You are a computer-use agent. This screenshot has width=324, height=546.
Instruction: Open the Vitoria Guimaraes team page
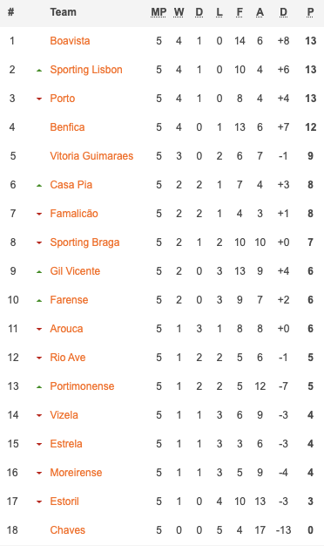[x=91, y=156]
